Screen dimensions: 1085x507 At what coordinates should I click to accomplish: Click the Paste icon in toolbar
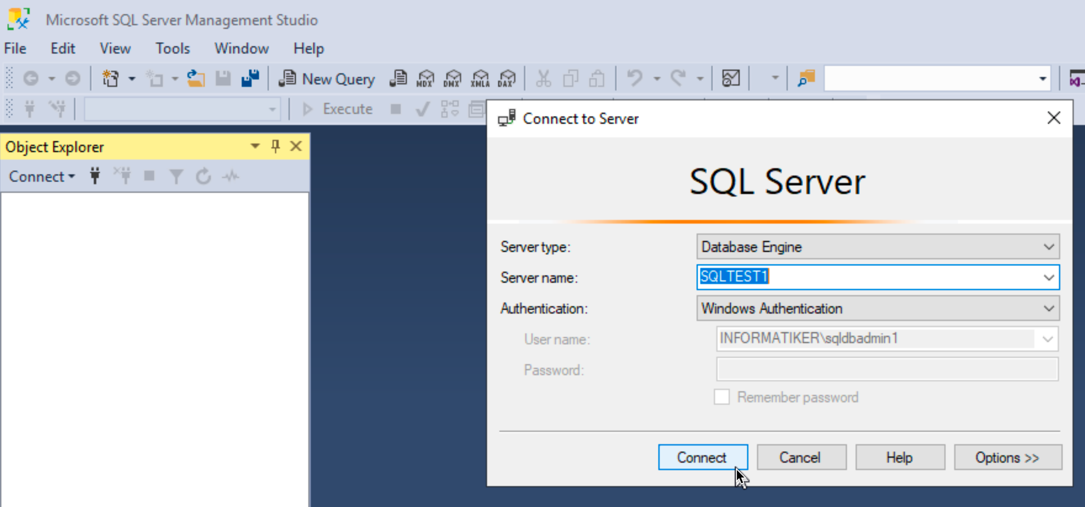tap(597, 79)
